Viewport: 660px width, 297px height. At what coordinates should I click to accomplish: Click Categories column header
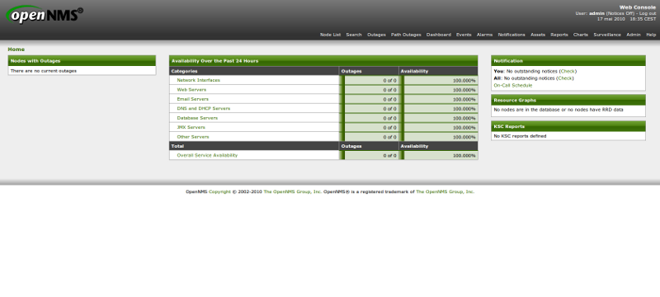coord(254,71)
